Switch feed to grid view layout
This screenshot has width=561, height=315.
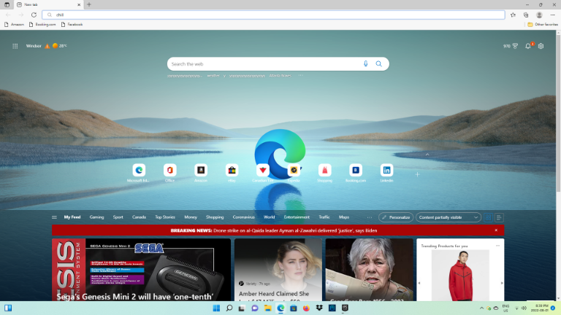click(x=488, y=217)
